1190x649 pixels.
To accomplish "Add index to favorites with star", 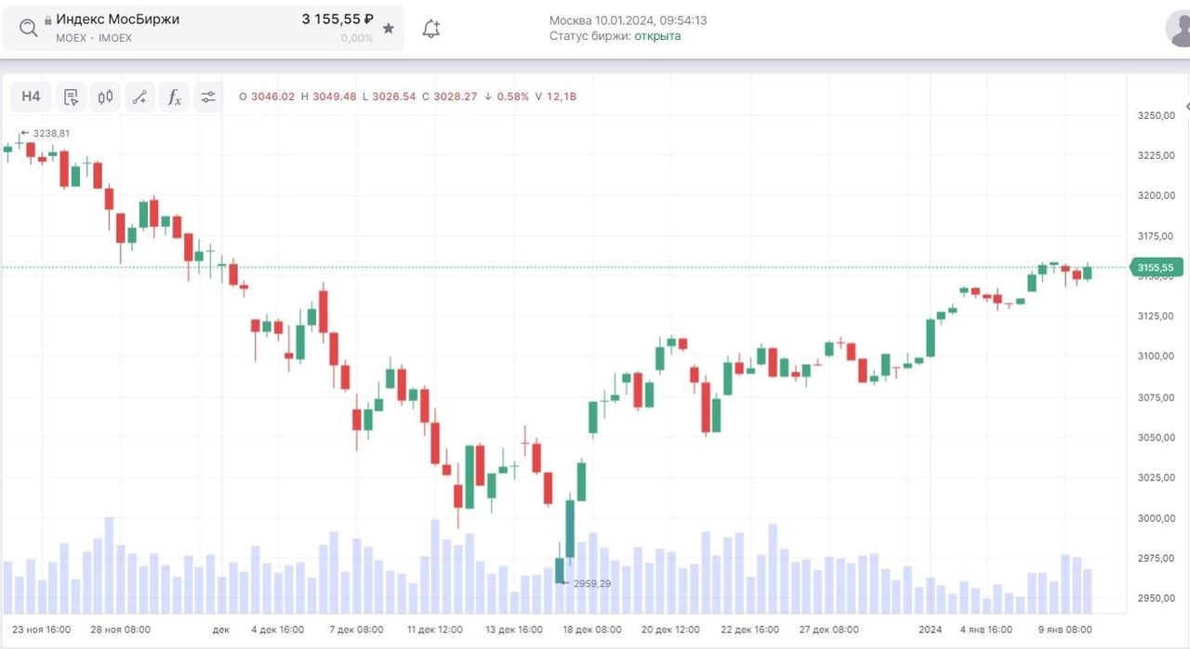I will pos(389,29).
